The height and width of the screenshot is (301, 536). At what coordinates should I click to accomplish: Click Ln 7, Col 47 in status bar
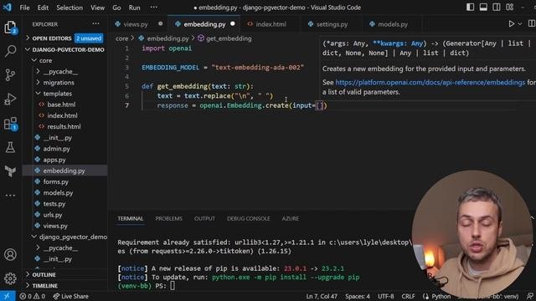[x=322, y=296]
